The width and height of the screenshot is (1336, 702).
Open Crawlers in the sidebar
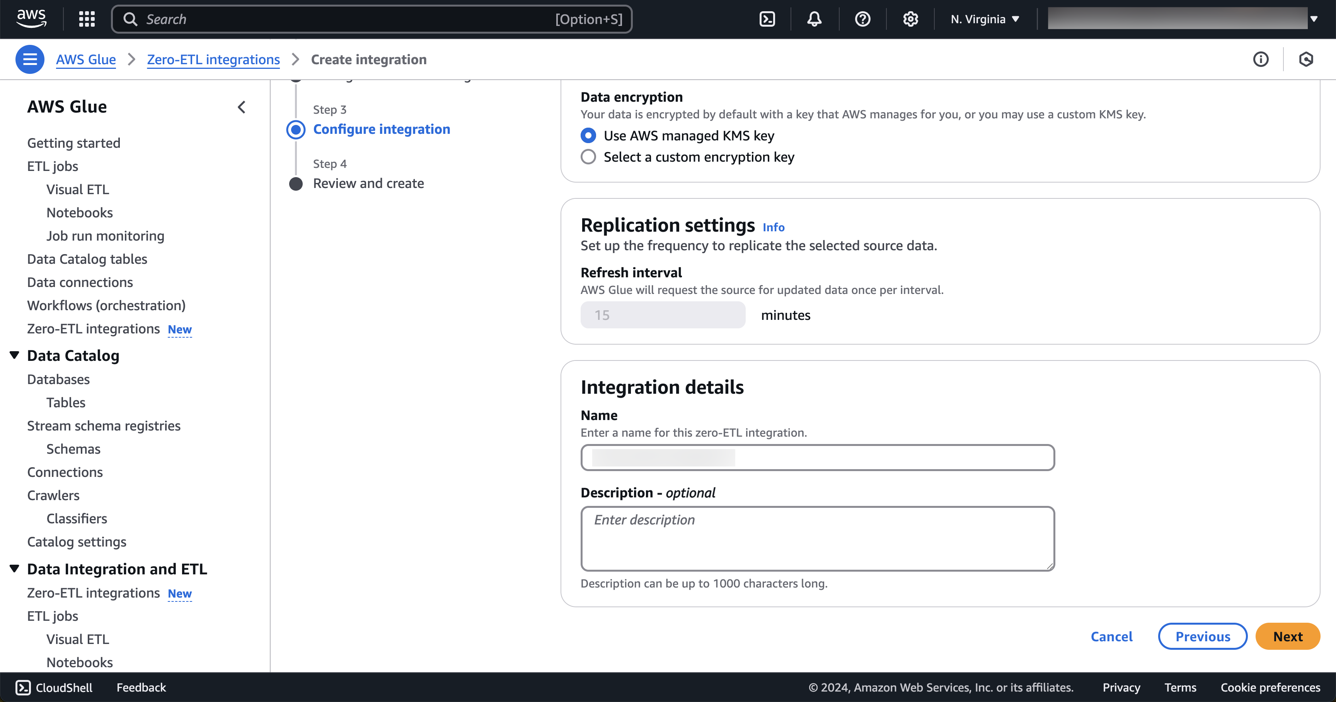click(x=53, y=495)
